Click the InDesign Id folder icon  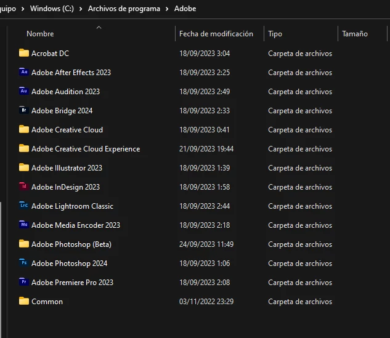point(24,187)
